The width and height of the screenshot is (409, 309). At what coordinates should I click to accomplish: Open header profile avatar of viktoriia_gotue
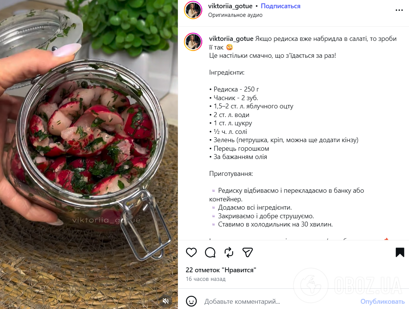193,10
